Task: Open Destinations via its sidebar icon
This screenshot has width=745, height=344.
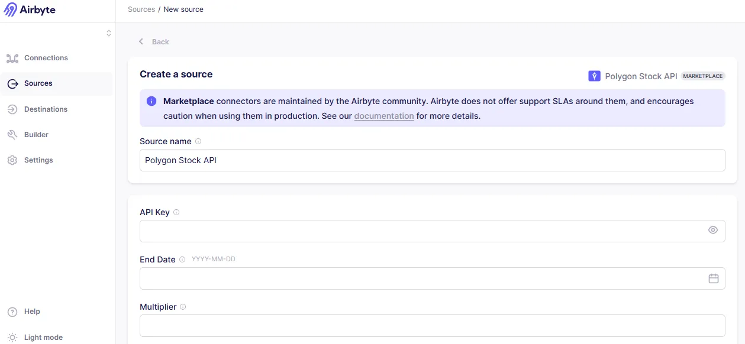Action: [x=12, y=109]
